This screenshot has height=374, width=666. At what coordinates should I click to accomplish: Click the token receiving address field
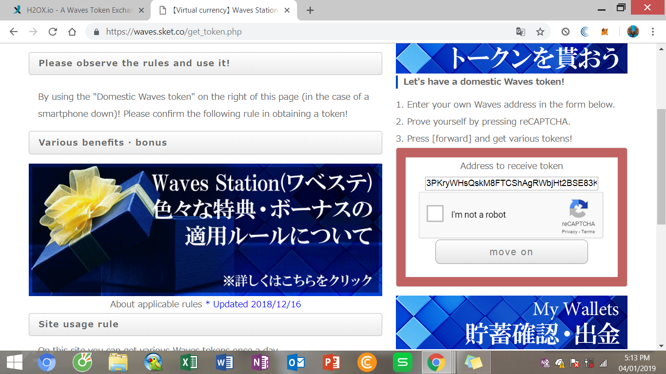coord(511,183)
